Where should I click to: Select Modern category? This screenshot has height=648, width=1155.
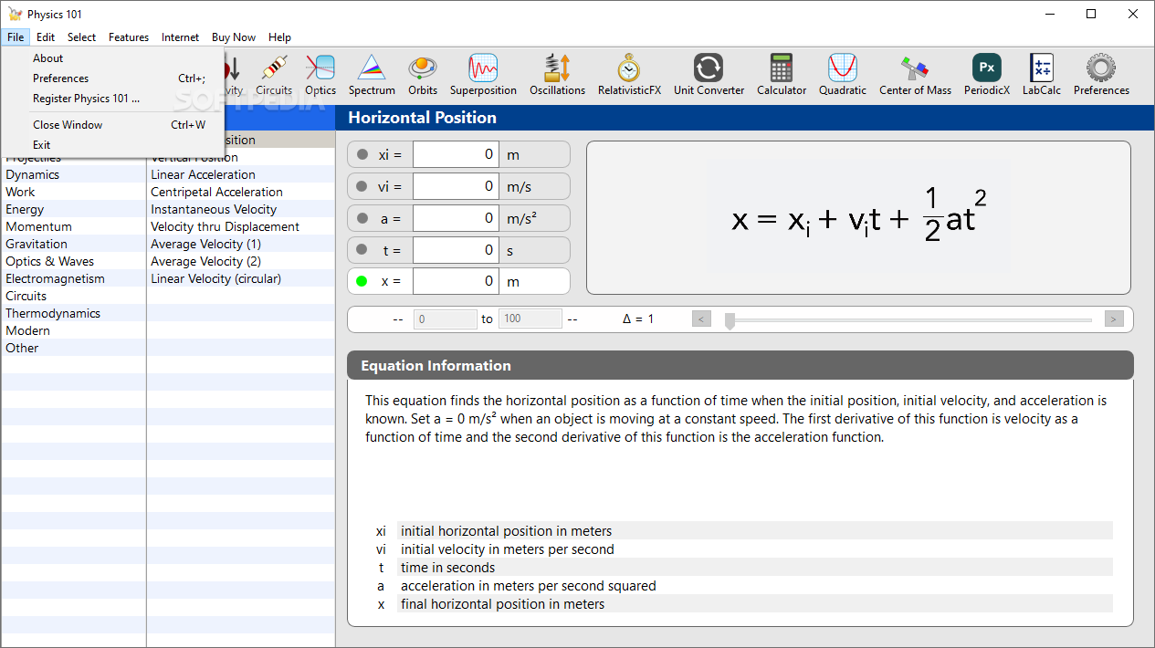pyautogui.click(x=73, y=330)
